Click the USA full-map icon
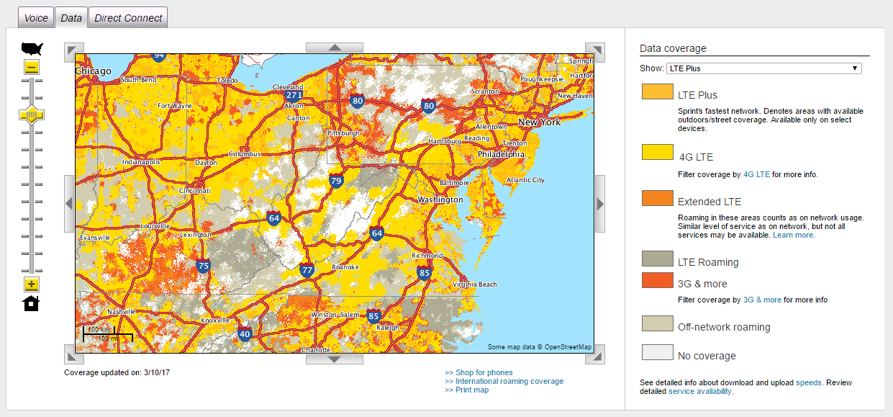Screen dimensions: 893x417 (32, 49)
